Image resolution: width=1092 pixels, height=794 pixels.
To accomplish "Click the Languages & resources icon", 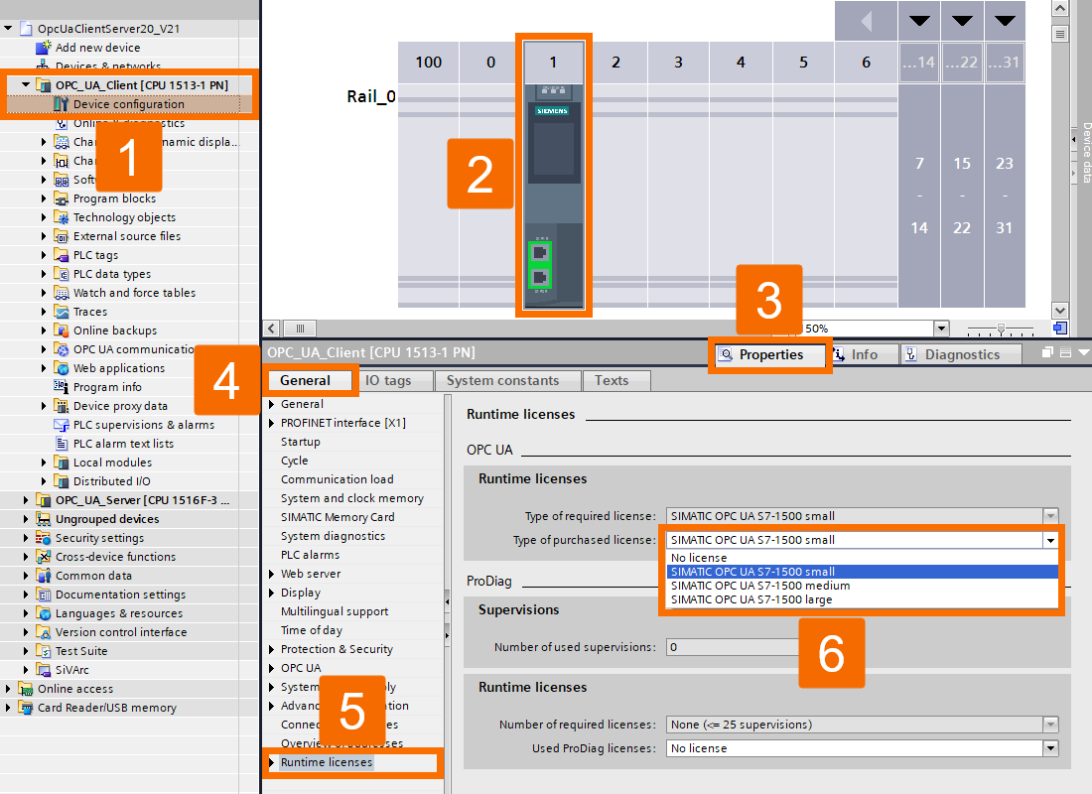I will pos(43,613).
